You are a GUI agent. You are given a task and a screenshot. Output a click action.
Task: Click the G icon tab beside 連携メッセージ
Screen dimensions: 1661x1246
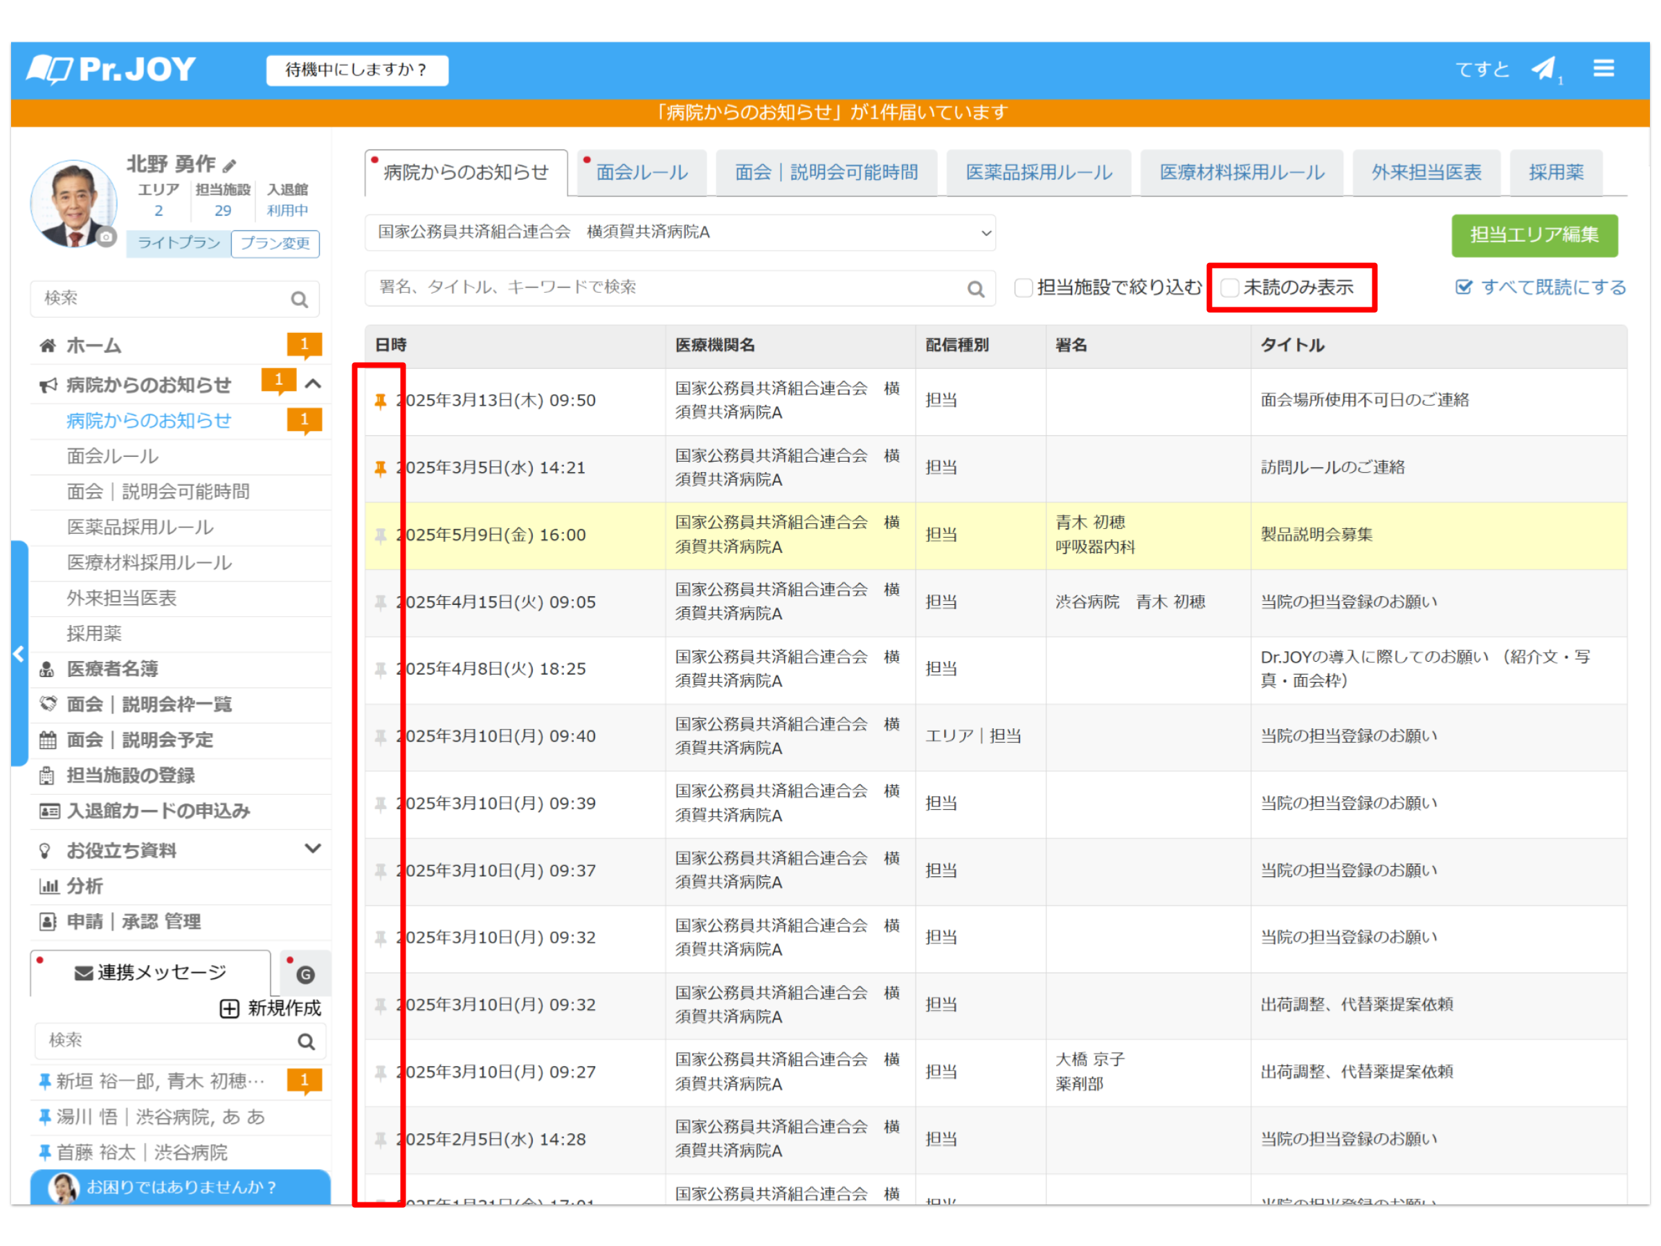pyautogui.click(x=305, y=974)
